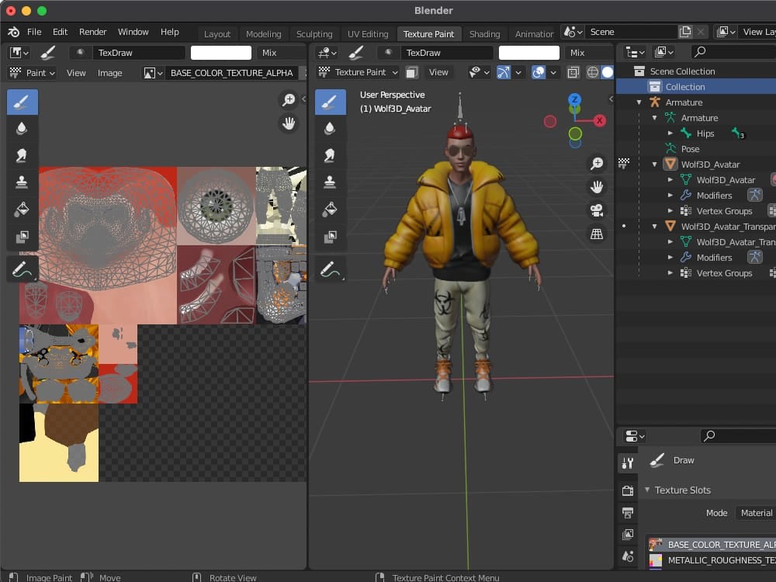The image size is (776, 582).
Task: Open the Output properties tab icon
Action: [x=628, y=513]
